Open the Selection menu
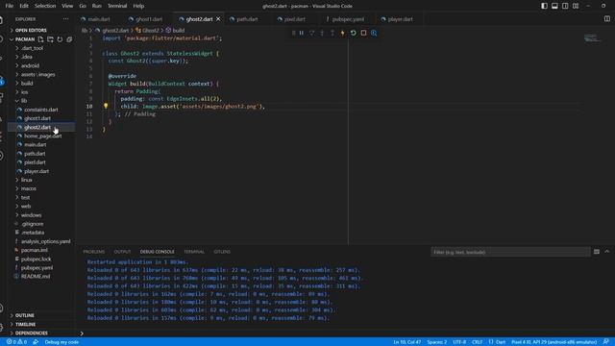 45,6
